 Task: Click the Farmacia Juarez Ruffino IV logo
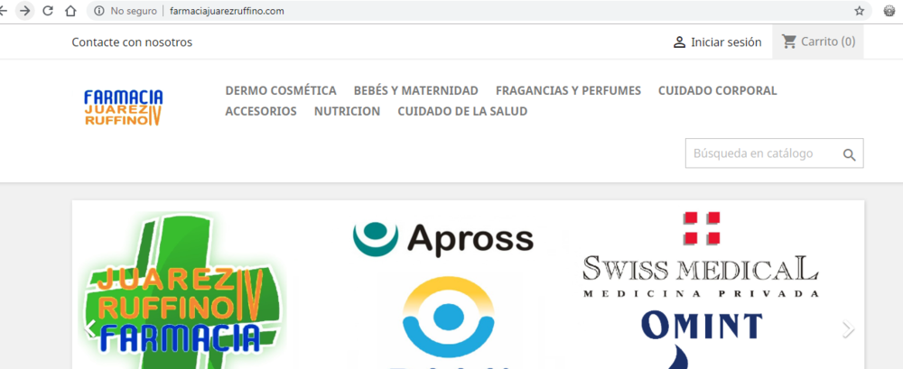pyautogui.click(x=123, y=107)
